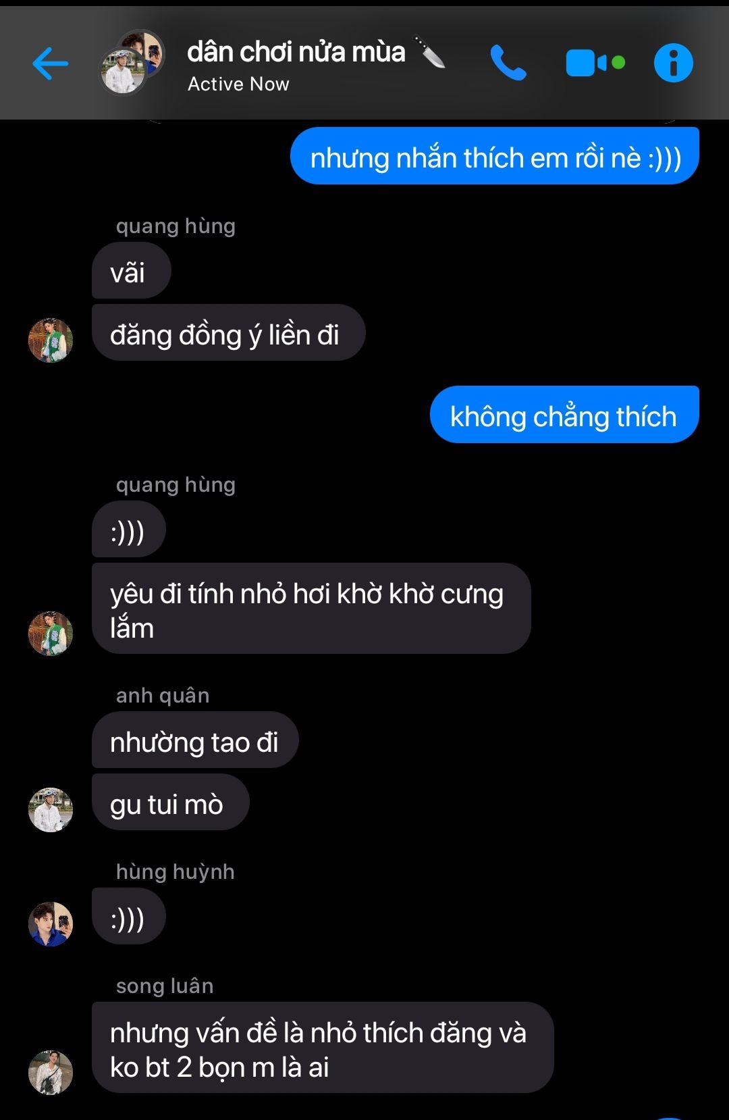729x1120 pixels.
Task: Select the message 'nhường tao đi'
Action: (195, 740)
